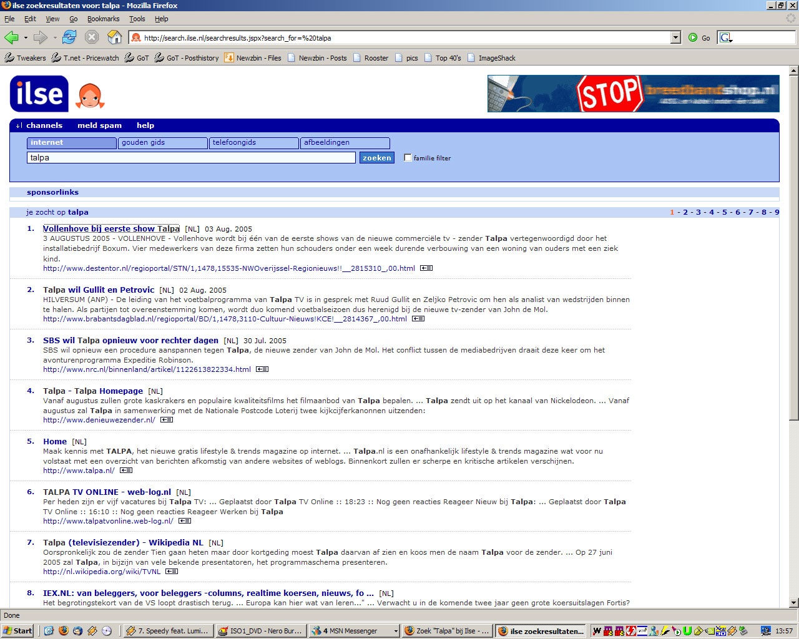
Task: Open result 'Vollenhove bij eerste show Talpa'
Action: 111,229
